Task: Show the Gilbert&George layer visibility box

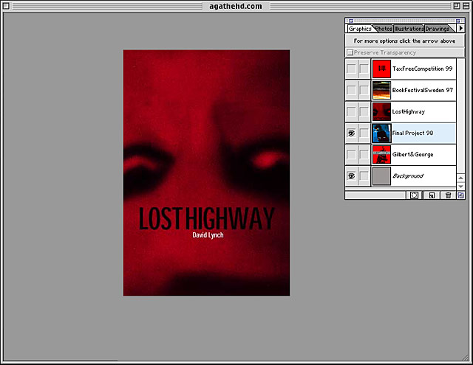Action: (351, 154)
